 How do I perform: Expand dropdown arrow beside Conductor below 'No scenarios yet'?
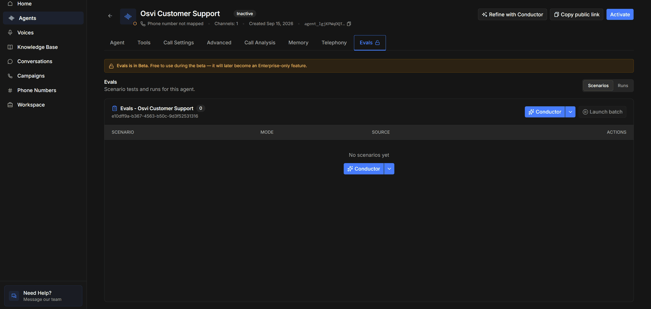tap(389, 169)
